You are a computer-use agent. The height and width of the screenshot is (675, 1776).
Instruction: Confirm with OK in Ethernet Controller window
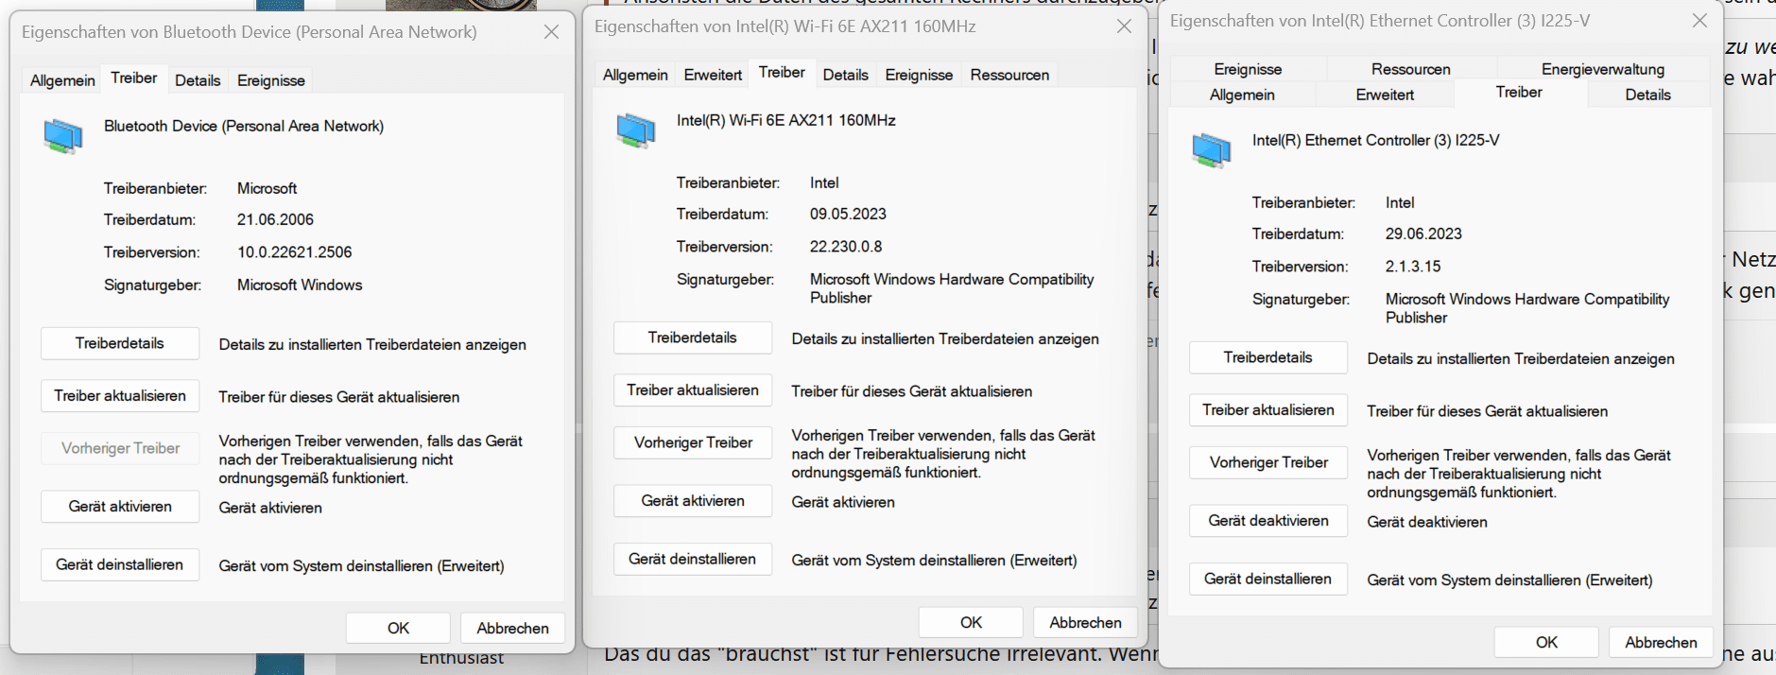(x=1546, y=643)
